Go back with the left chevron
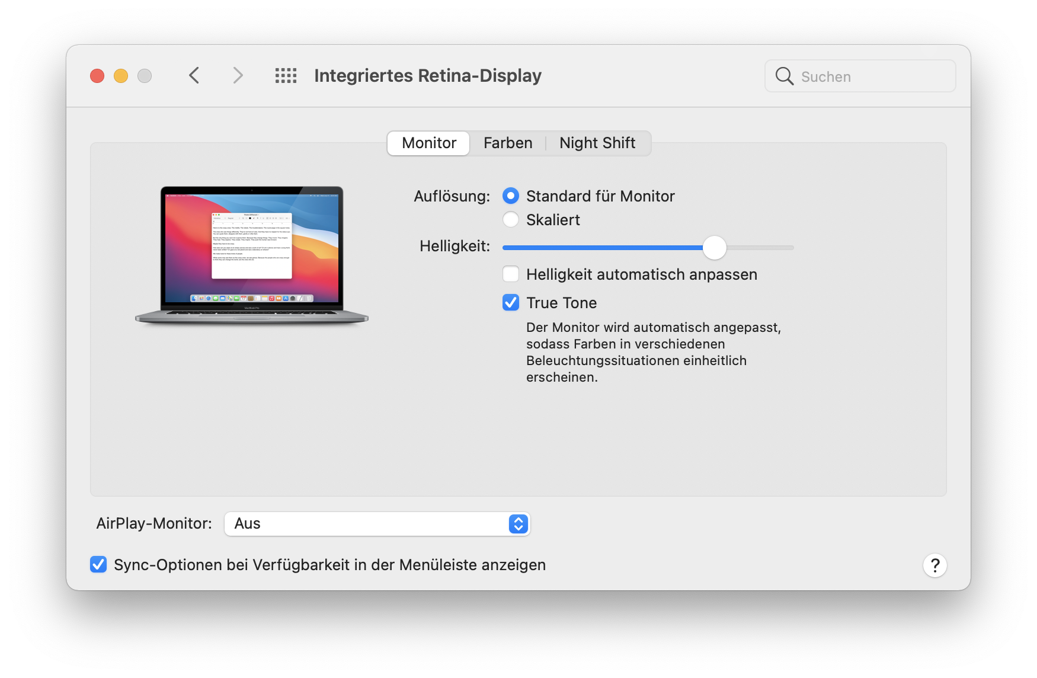 194,76
